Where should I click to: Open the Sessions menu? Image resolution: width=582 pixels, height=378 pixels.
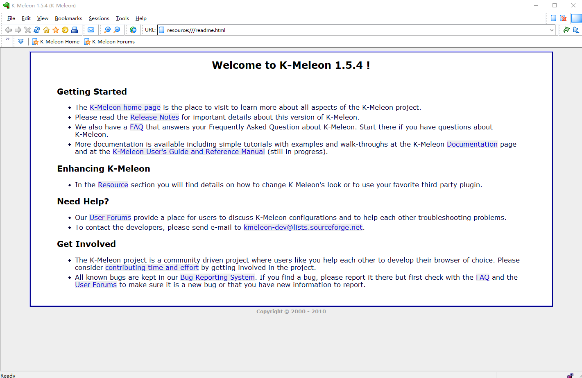pos(99,18)
